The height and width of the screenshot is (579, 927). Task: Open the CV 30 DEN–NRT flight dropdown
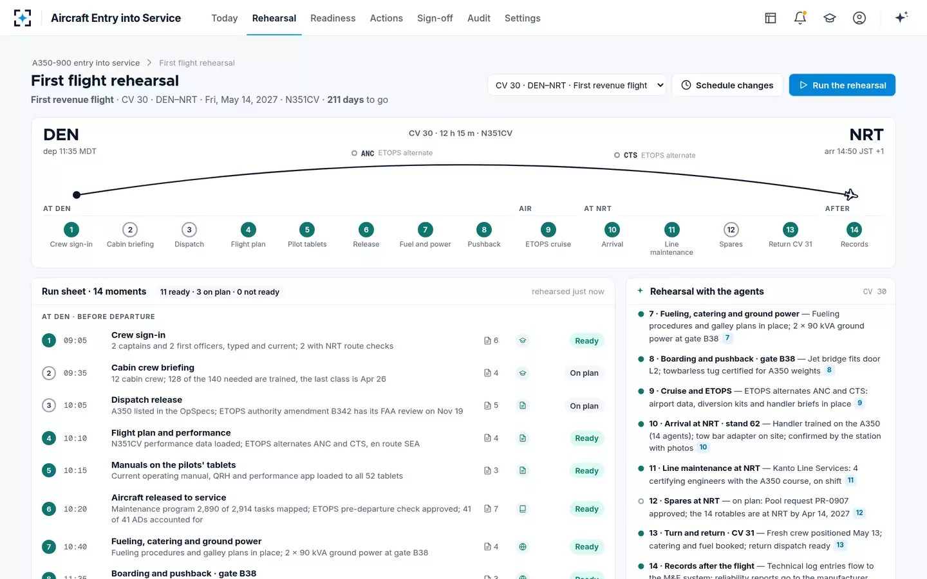577,85
